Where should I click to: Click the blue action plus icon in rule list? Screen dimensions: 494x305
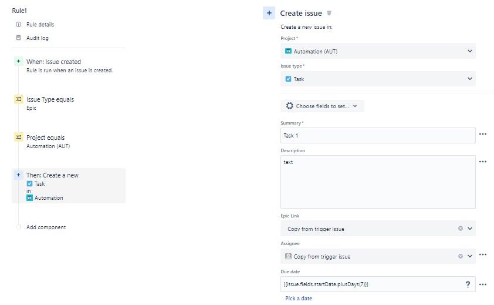pyautogui.click(x=19, y=175)
